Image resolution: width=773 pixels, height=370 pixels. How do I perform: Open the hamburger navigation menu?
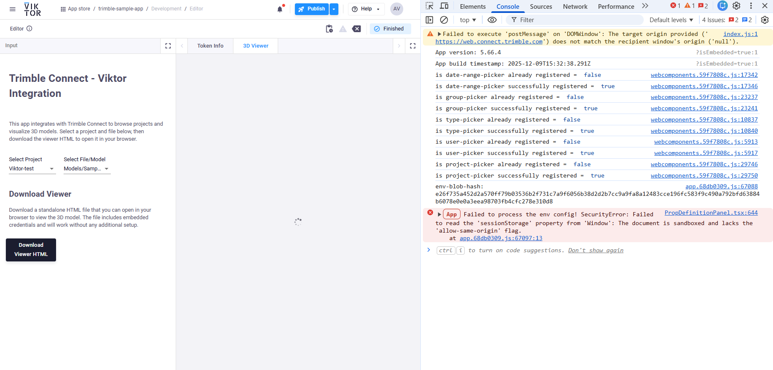coord(13,9)
